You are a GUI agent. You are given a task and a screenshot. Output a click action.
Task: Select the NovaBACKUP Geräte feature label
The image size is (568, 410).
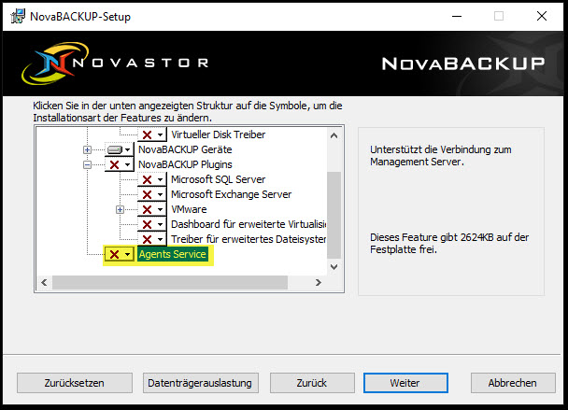coord(185,149)
